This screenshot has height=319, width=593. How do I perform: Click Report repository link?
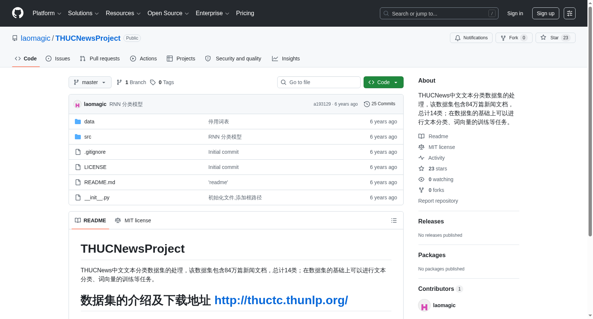click(438, 201)
